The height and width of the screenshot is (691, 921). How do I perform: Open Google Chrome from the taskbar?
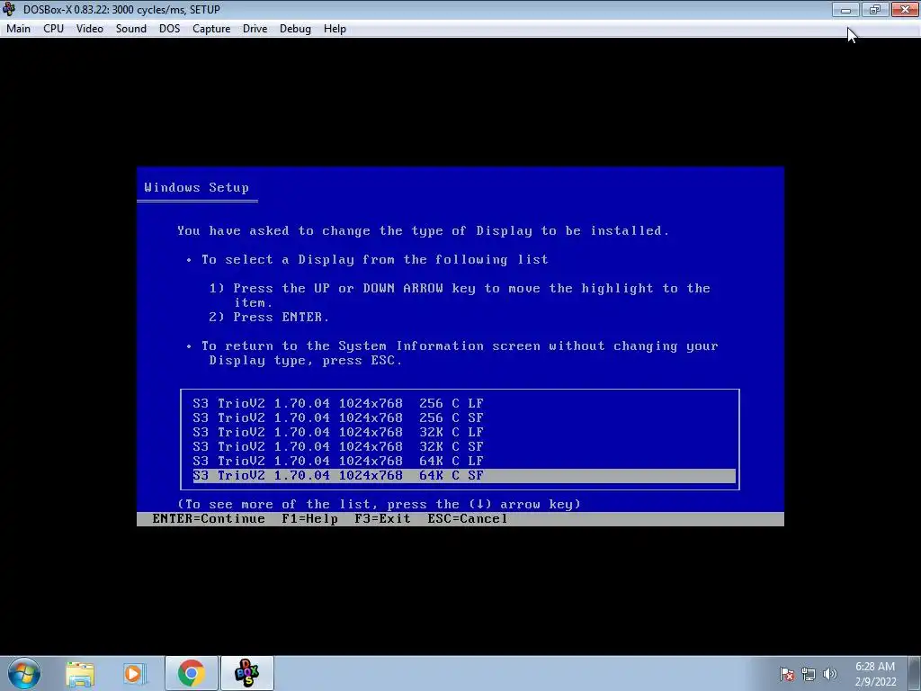click(192, 673)
